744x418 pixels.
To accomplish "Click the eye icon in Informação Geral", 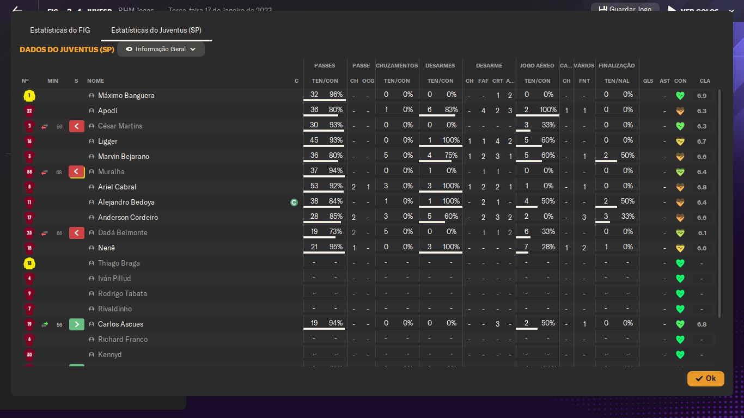I will [x=129, y=49].
